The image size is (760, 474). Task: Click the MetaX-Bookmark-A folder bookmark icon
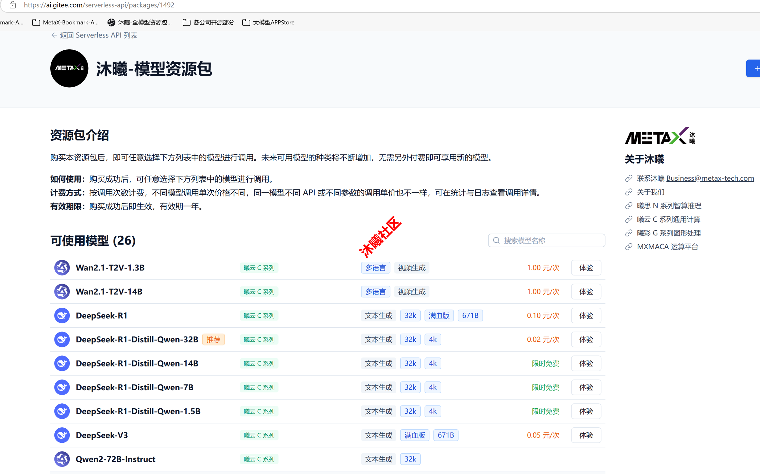tap(36, 22)
